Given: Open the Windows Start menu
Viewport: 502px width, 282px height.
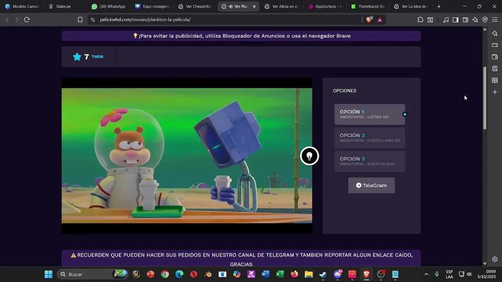Looking at the screenshot, I should pyautogui.click(x=48, y=274).
